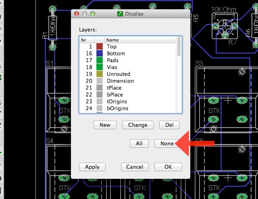Click the Bottom layer blue swatch

pyautogui.click(x=100, y=54)
